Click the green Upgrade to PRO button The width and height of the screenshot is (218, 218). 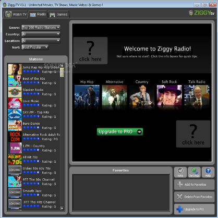(120, 131)
